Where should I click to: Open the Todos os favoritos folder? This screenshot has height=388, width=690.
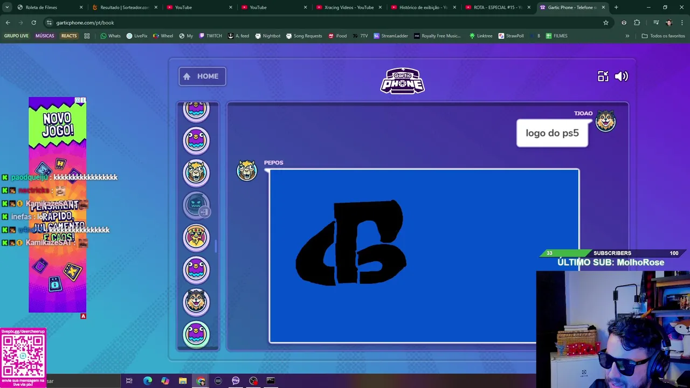663,36
